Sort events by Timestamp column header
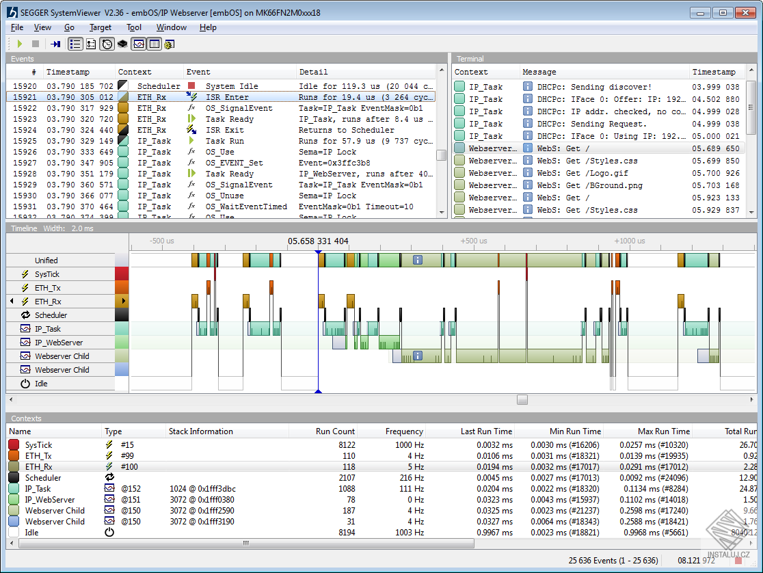763x573 pixels. click(x=68, y=72)
